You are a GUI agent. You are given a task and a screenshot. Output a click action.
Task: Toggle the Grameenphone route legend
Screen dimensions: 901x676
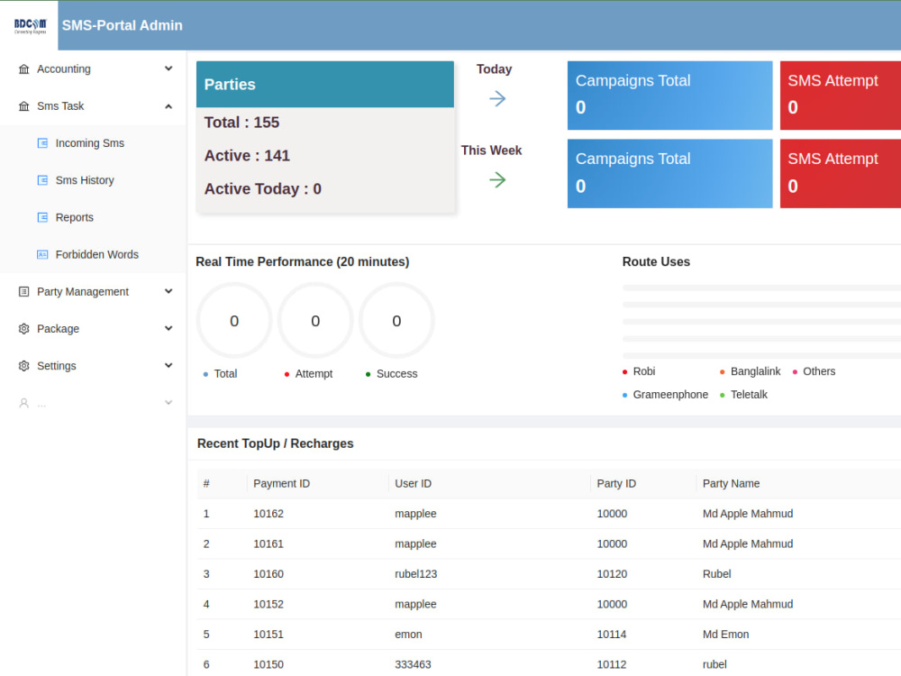666,395
